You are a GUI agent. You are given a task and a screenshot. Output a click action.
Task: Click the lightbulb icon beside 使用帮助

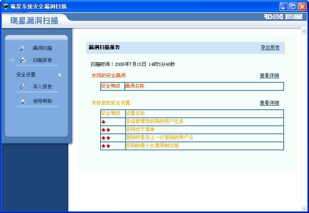click(x=23, y=101)
